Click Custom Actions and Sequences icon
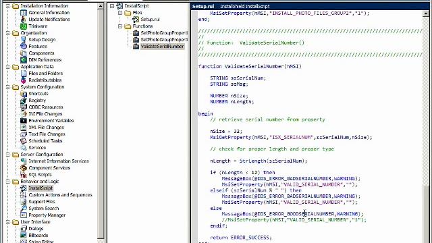Screen dimensions: 432x243 pyautogui.click(x=24, y=195)
